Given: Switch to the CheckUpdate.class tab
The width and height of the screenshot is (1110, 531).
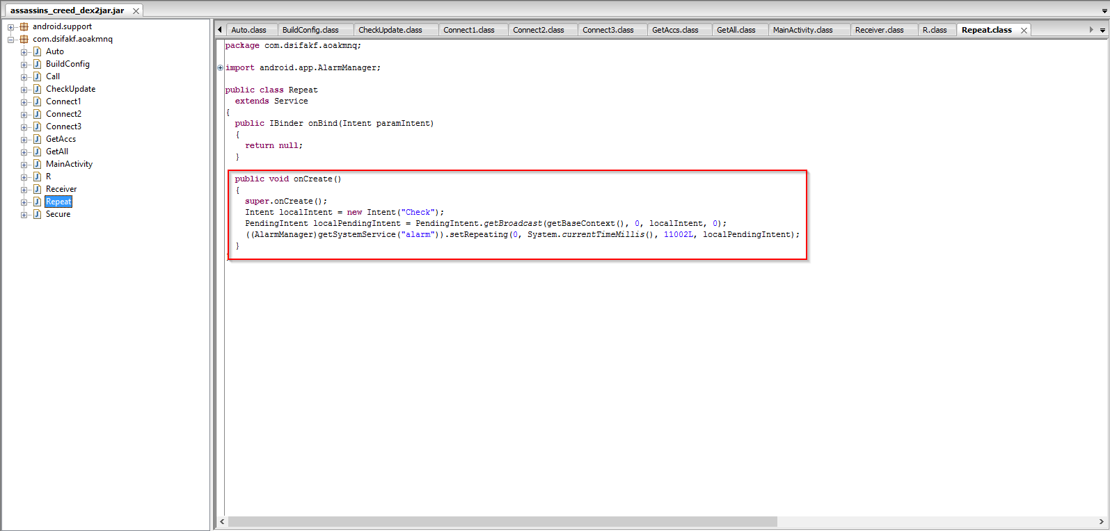Looking at the screenshot, I should click(390, 30).
